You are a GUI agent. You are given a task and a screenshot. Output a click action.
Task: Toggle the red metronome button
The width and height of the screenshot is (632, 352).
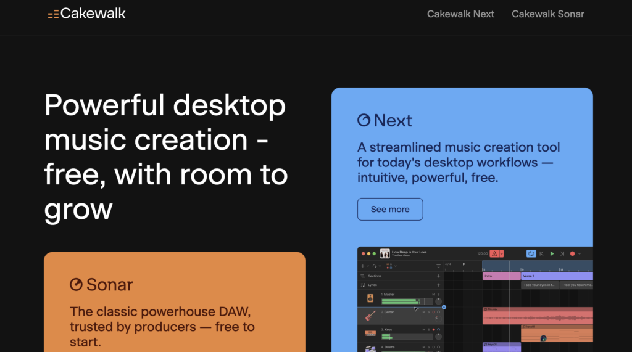coord(494,253)
